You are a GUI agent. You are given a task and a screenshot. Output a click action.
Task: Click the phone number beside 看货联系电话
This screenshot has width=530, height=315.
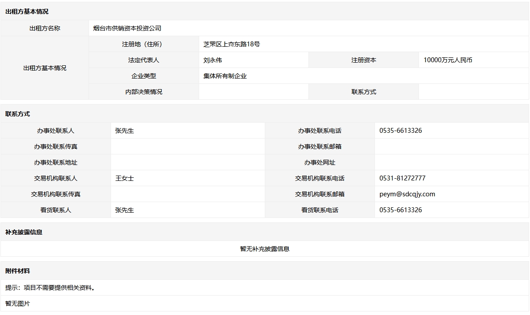(x=400, y=210)
